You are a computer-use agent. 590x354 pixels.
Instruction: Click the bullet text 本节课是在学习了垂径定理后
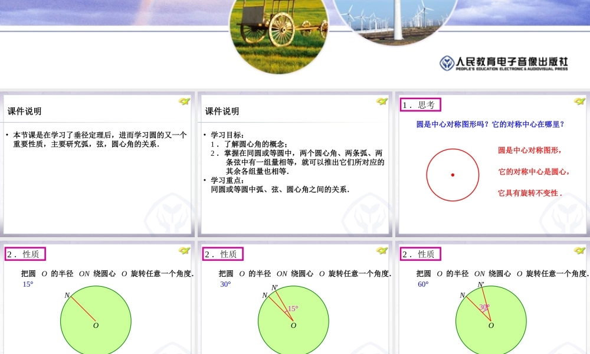(100, 140)
